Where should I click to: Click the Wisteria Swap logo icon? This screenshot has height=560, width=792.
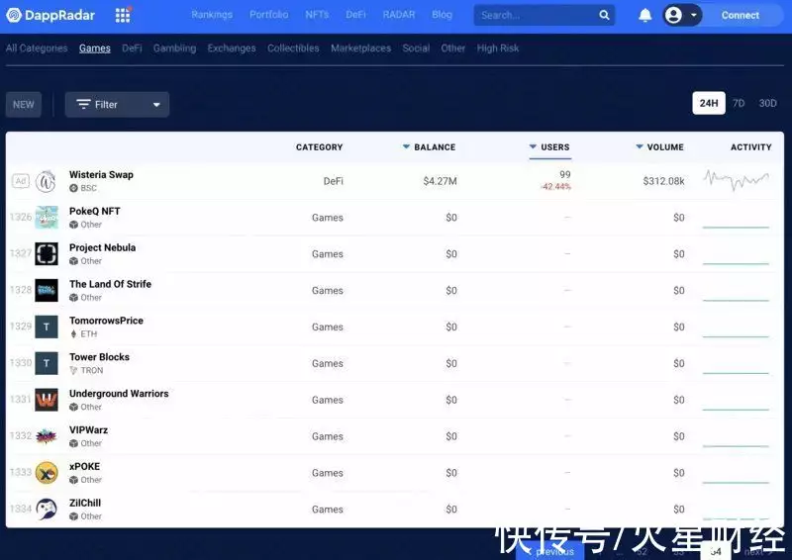pos(46,181)
